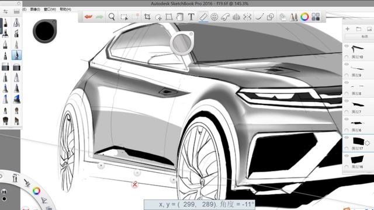Hide layer 图层6 via eye icon

347,119
